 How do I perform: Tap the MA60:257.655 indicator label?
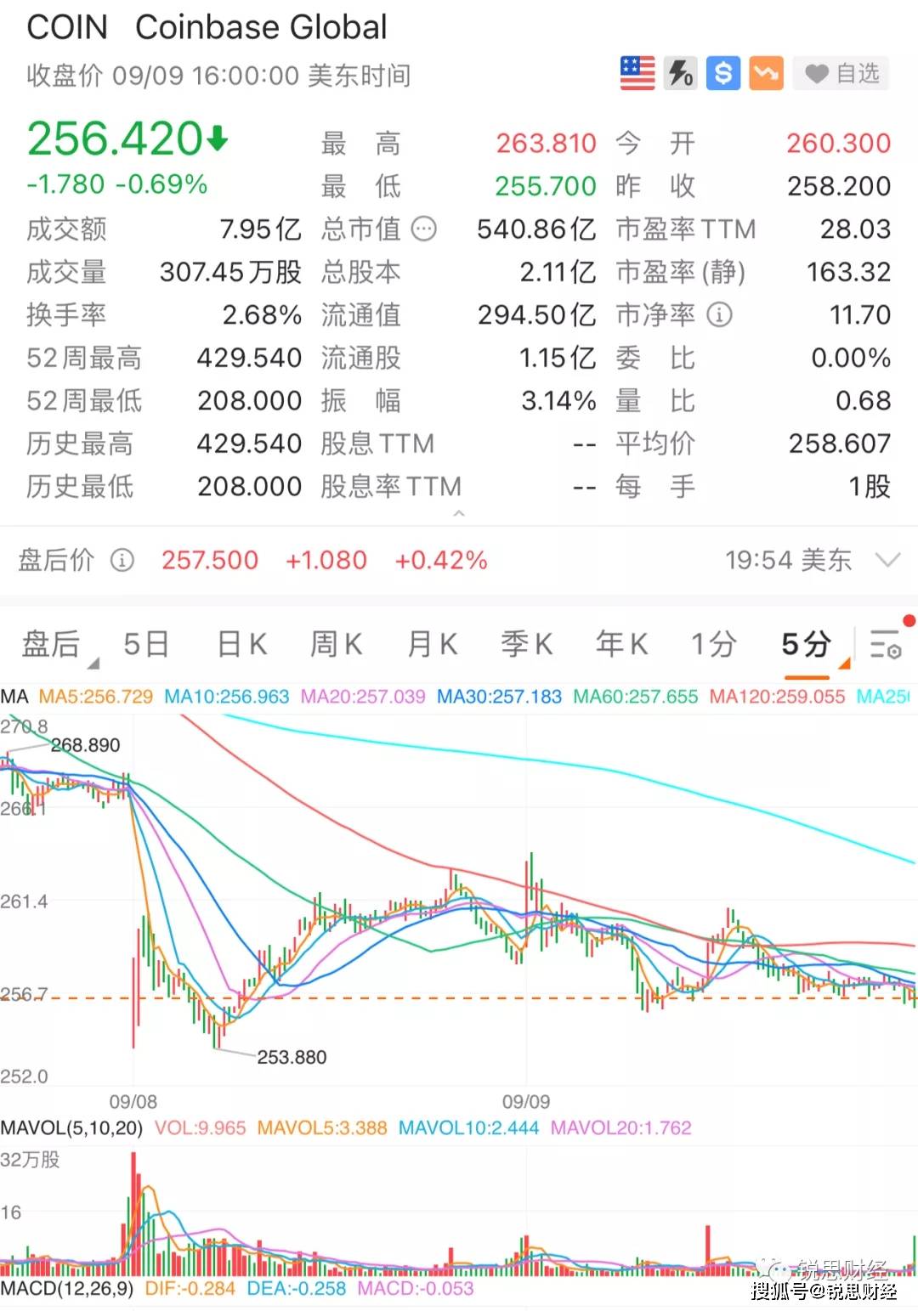click(636, 697)
